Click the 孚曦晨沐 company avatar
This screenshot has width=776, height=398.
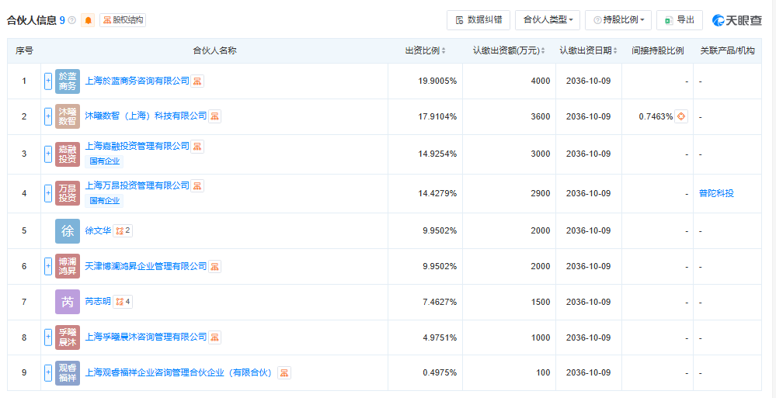[68, 337]
